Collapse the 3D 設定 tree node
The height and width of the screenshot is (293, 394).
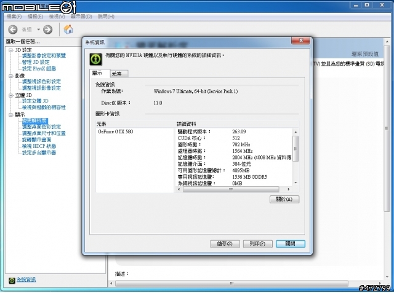coord(11,50)
